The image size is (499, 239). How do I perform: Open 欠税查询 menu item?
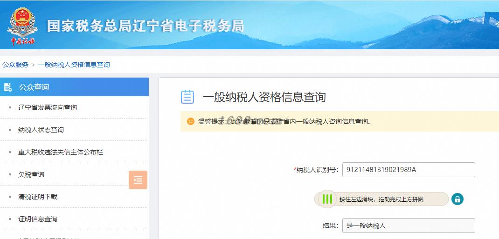pos(31,174)
